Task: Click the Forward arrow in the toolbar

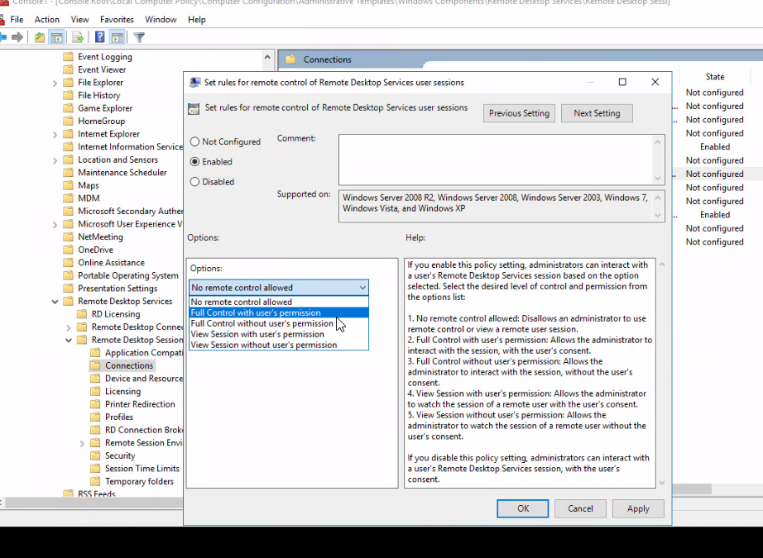Action: coord(17,37)
